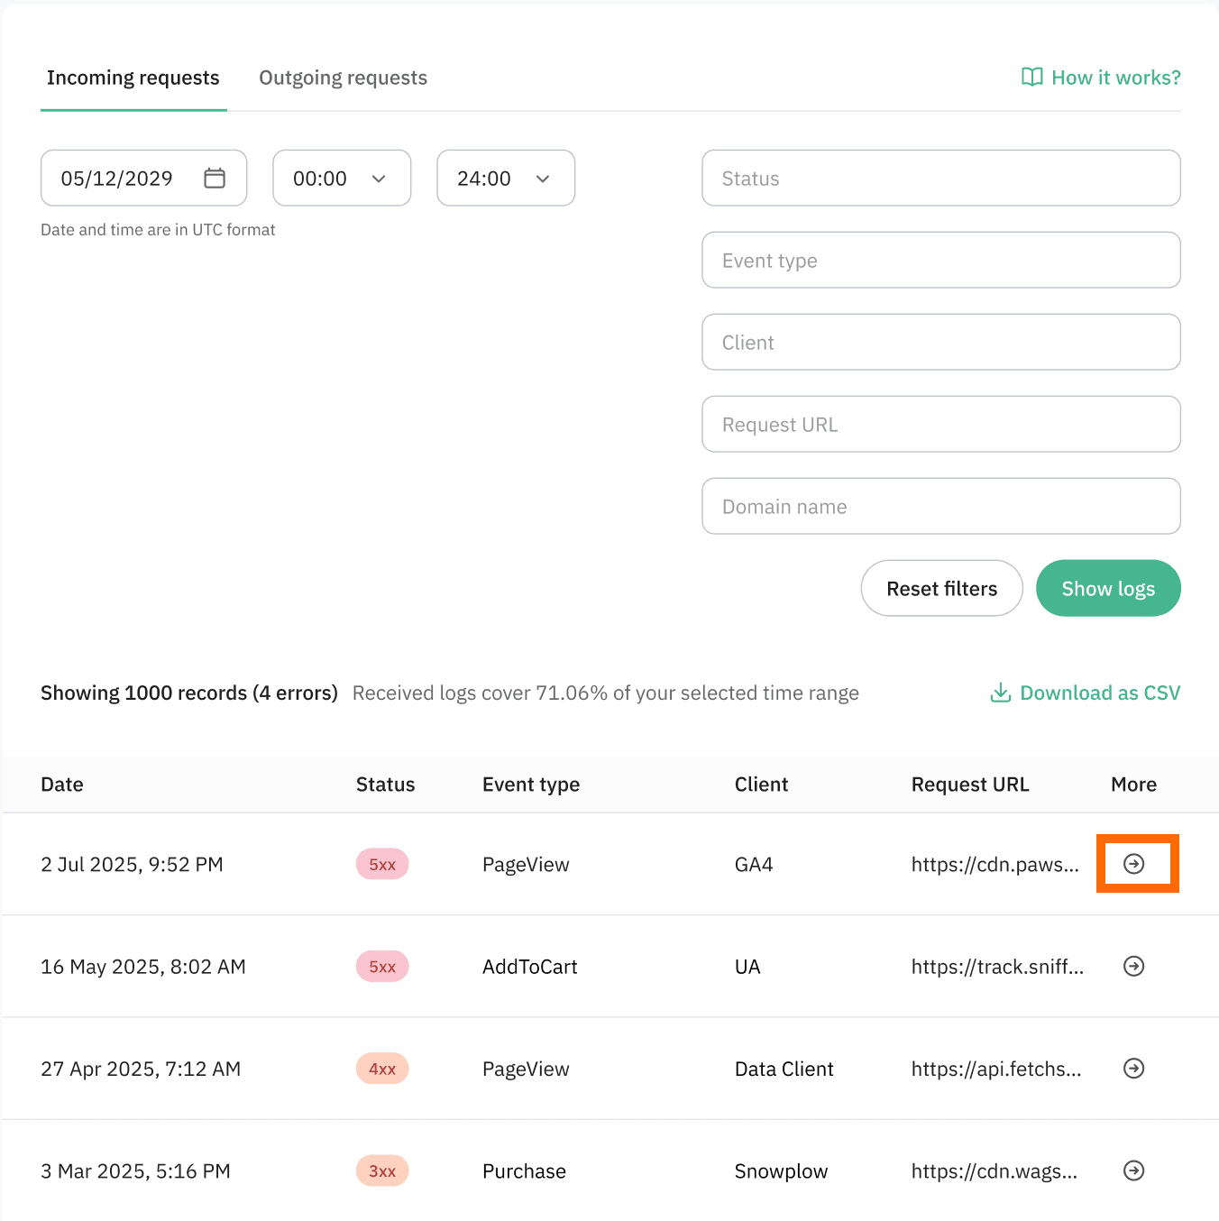Image resolution: width=1219 pixels, height=1221 pixels.
Task: Click the Show logs button
Action: click(x=1108, y=588)
